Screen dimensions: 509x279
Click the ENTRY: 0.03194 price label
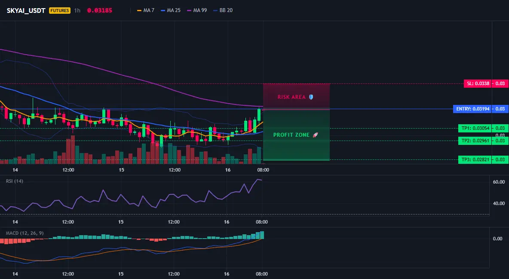(472, 109)
